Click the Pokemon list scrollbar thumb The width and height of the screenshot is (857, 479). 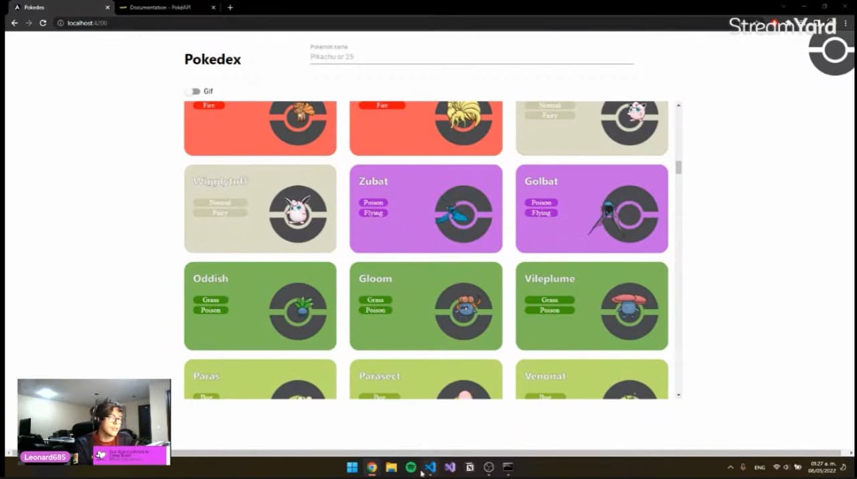(x=678, y=167)
